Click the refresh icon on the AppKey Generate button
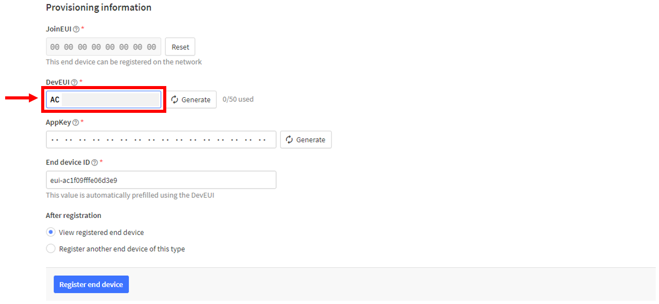The width and height of the screenshot is (659, 304). click(x=289, y=140)
